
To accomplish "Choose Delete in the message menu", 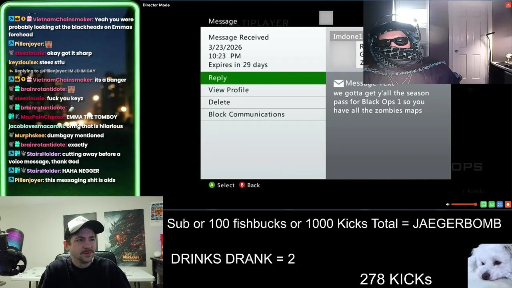I will [x=263, y=102].
